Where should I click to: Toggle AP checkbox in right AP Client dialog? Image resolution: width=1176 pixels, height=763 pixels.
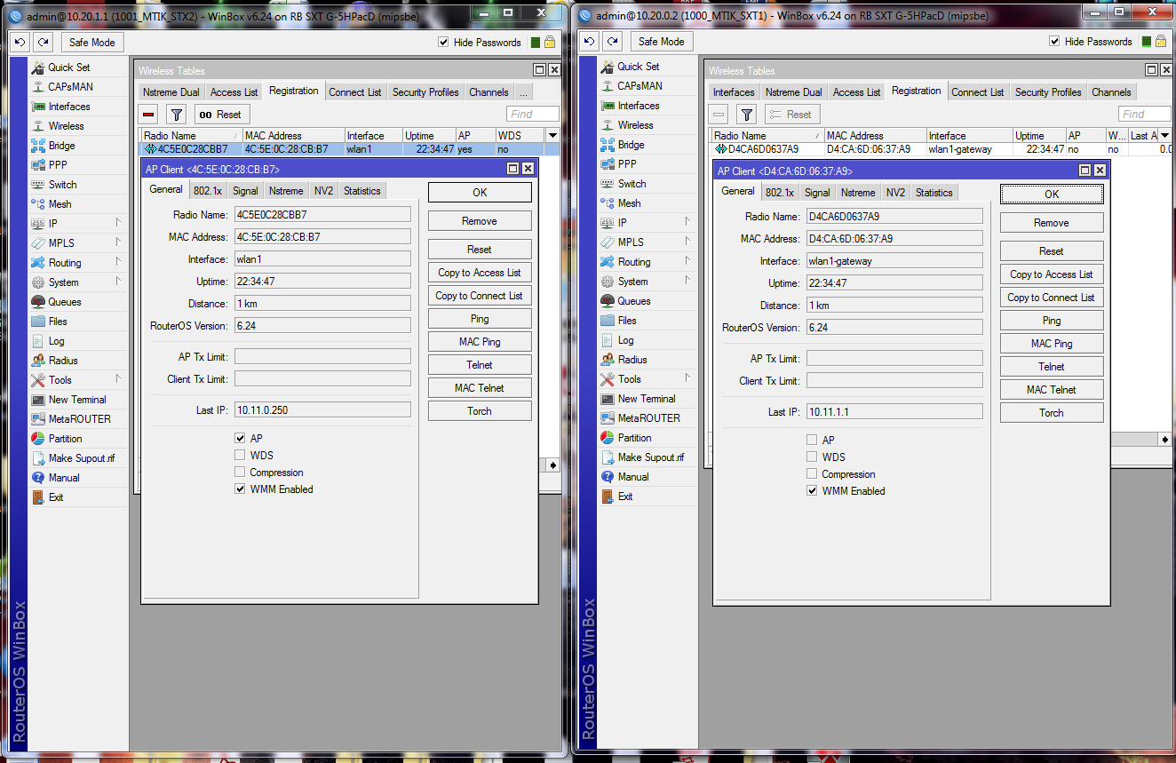pos(812,441)
